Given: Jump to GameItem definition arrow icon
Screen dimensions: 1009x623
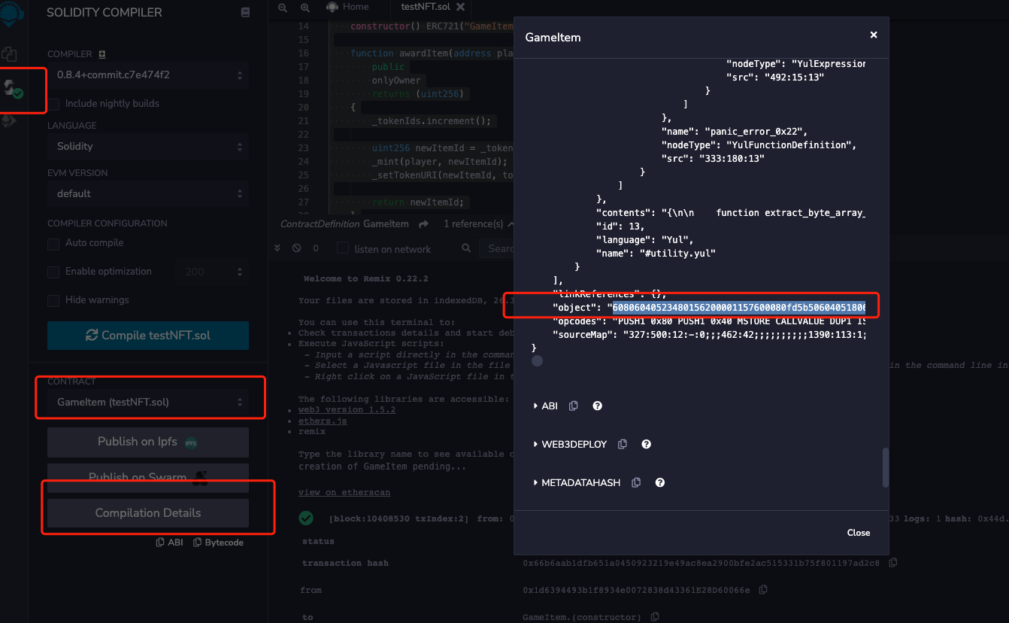Looking at the screenshot, I should [x=423, y=224].
